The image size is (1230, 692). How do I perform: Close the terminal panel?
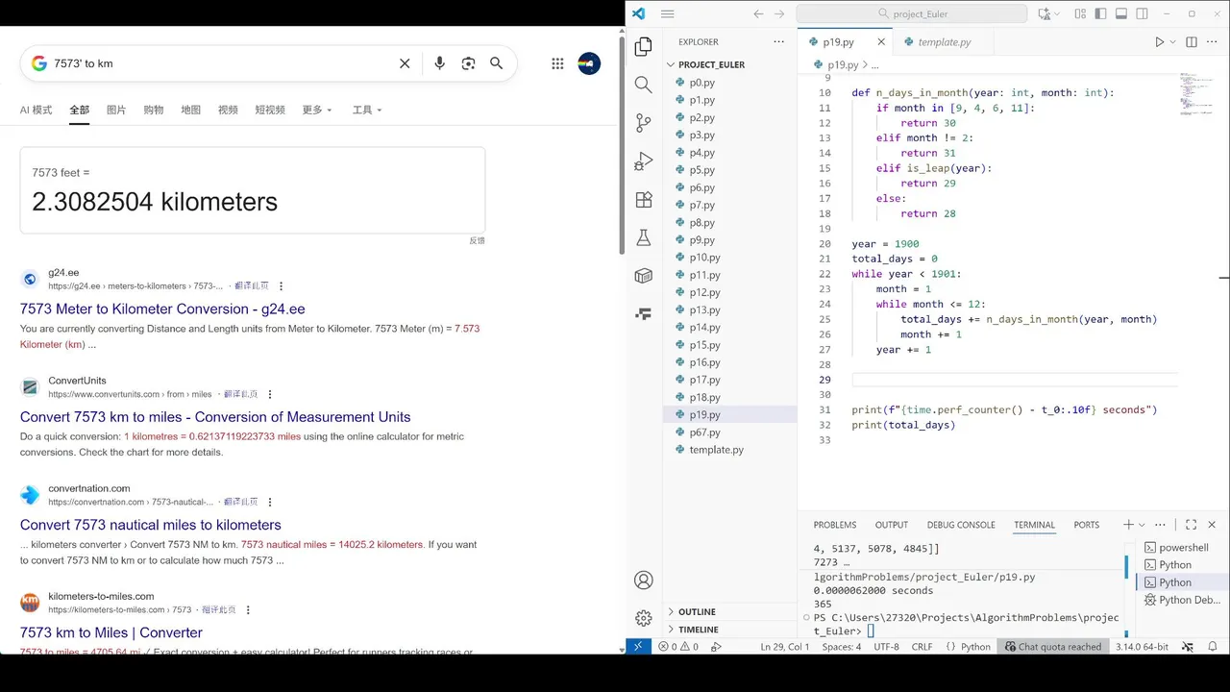coord(1212,525)
